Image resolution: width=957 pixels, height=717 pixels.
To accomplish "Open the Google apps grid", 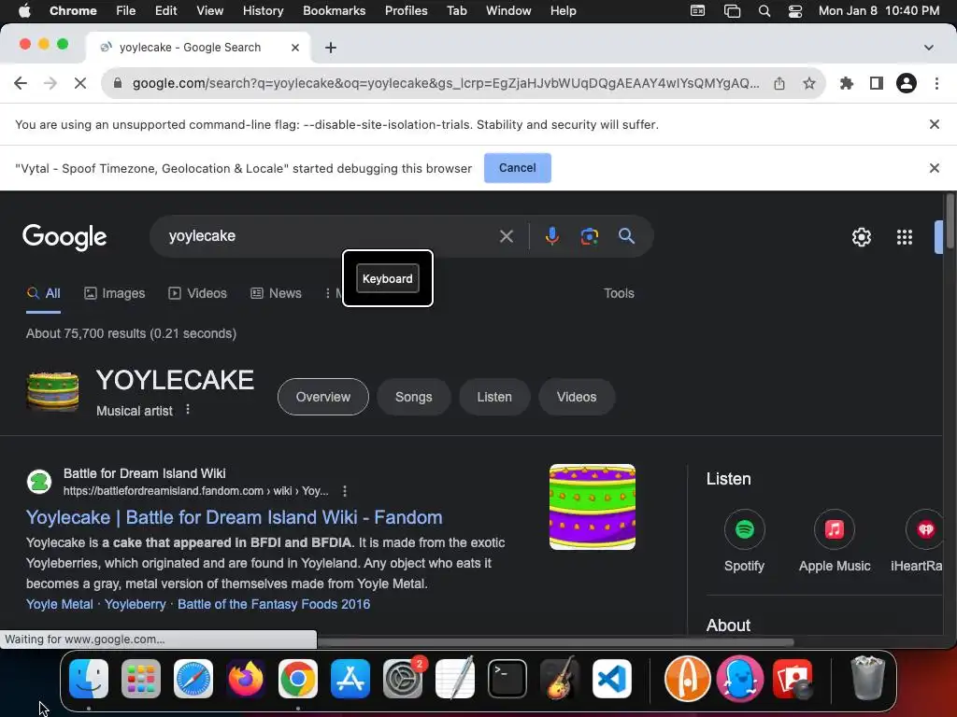I will click(905, 237).
